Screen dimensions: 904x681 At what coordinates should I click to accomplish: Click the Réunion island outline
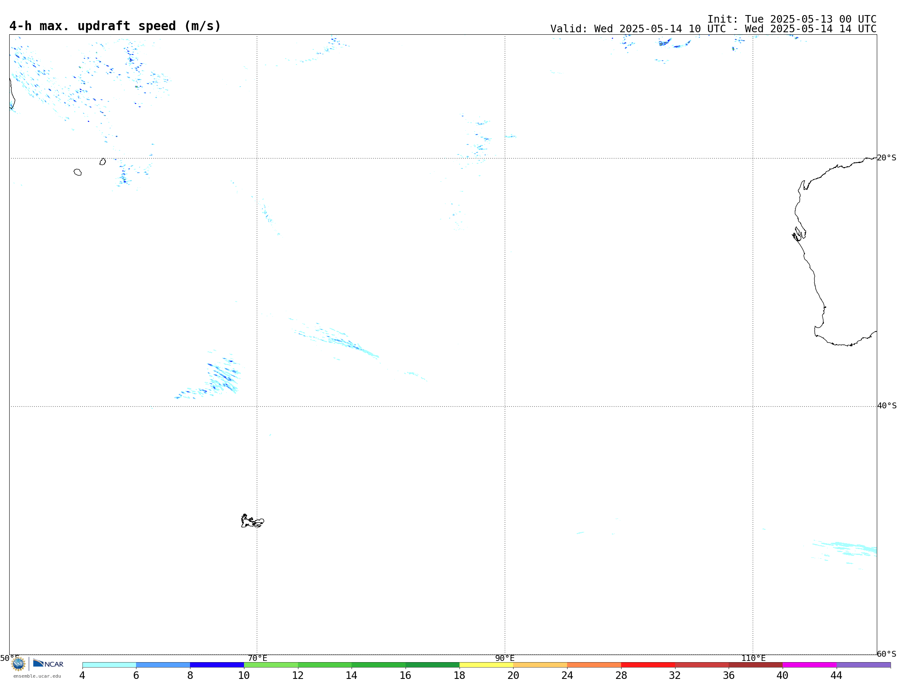(x=77, y=172)
